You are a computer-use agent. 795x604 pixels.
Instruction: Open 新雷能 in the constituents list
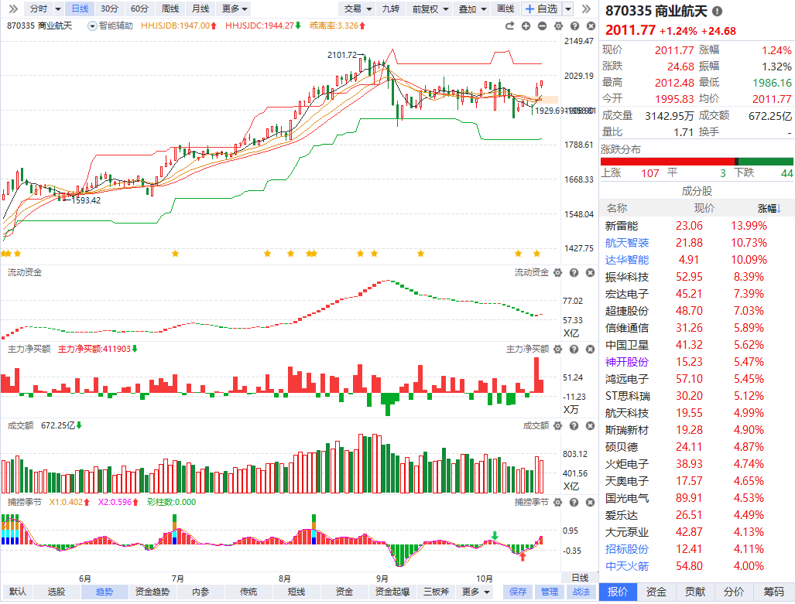click(x=622, y=226)
